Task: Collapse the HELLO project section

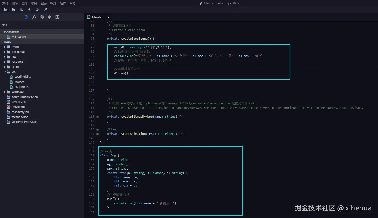Action: pos(2,42)
